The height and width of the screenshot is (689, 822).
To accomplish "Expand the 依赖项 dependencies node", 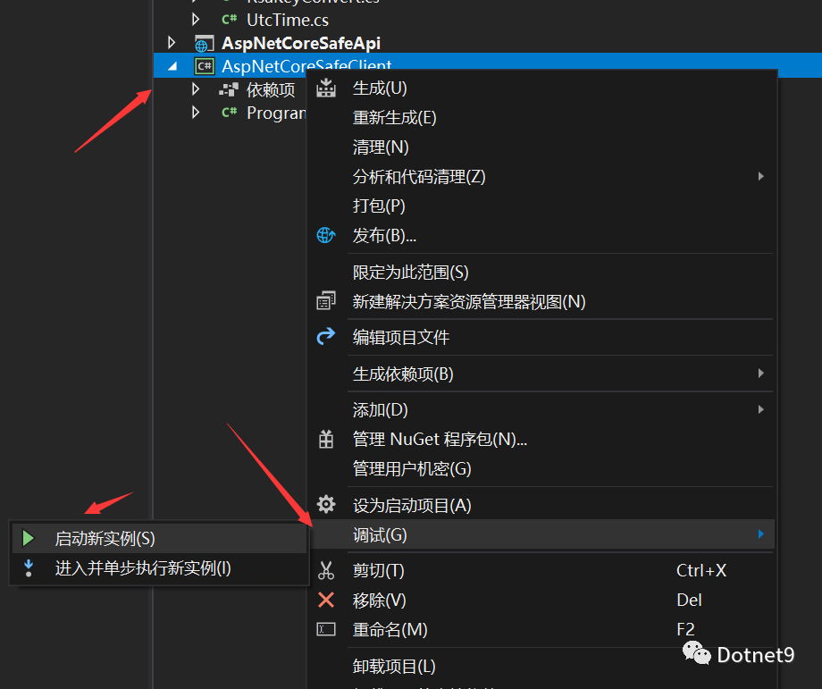I will coord(197,89).
